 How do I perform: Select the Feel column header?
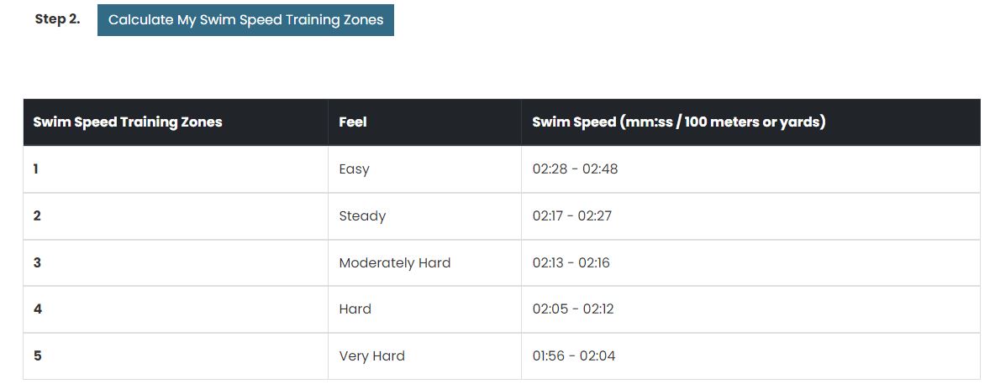pos(353,122)
